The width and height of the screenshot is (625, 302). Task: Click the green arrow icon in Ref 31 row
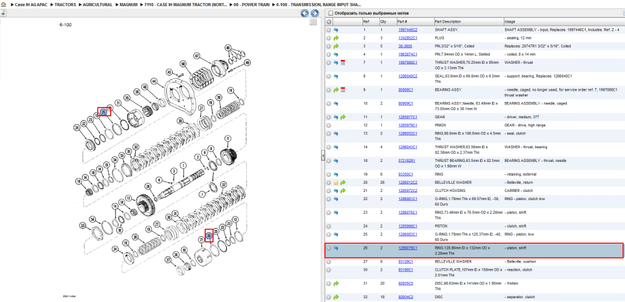(336, 284)
